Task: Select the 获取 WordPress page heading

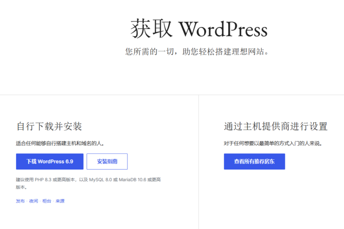Action: [x=199, y=29]
